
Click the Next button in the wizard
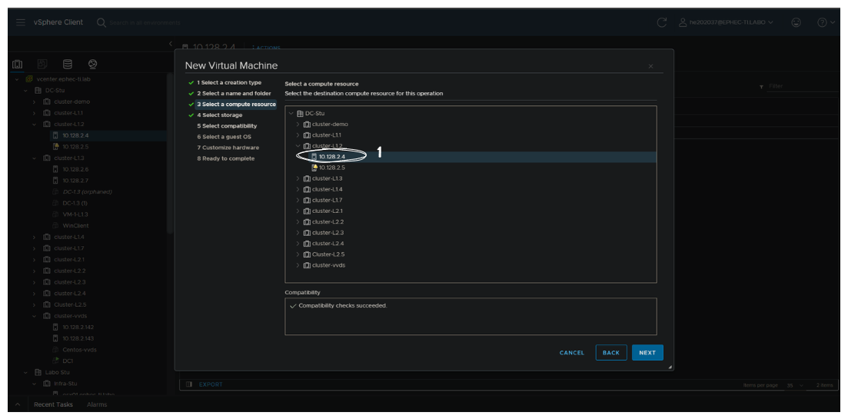tap(647, 353)
